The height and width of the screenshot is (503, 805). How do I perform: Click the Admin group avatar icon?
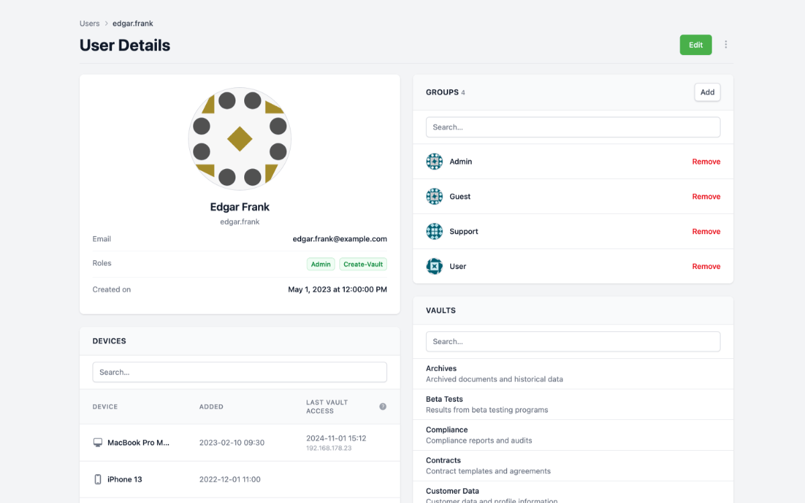[x=434, y=161]
